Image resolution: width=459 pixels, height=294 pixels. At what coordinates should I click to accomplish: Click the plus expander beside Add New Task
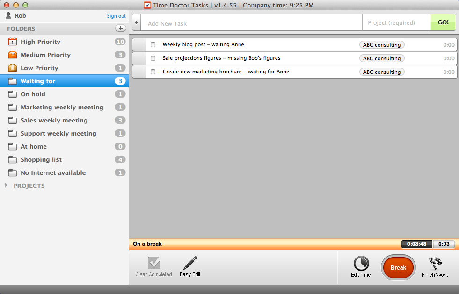point(137,22)
